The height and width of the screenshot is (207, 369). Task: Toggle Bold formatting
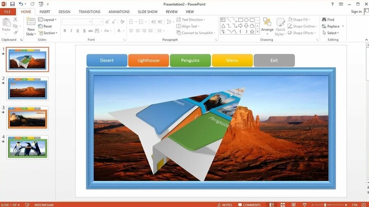(x=65, y=31)
